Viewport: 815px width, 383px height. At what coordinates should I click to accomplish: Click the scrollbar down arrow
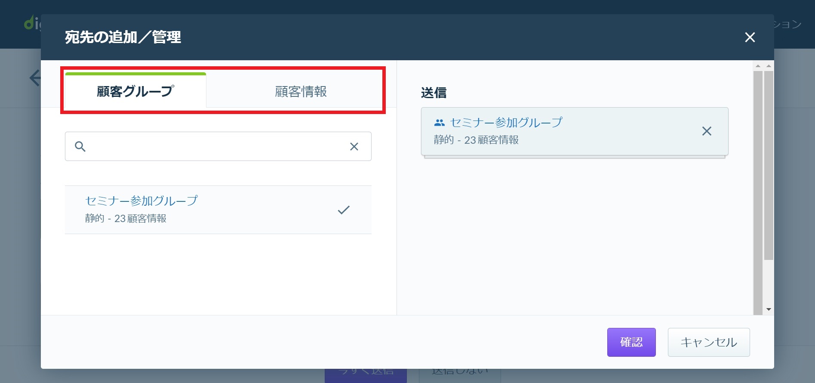click(x=769, y=309)
